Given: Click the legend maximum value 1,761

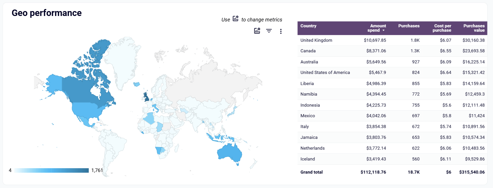Looking at the screenshot, I should coord(97,170).
